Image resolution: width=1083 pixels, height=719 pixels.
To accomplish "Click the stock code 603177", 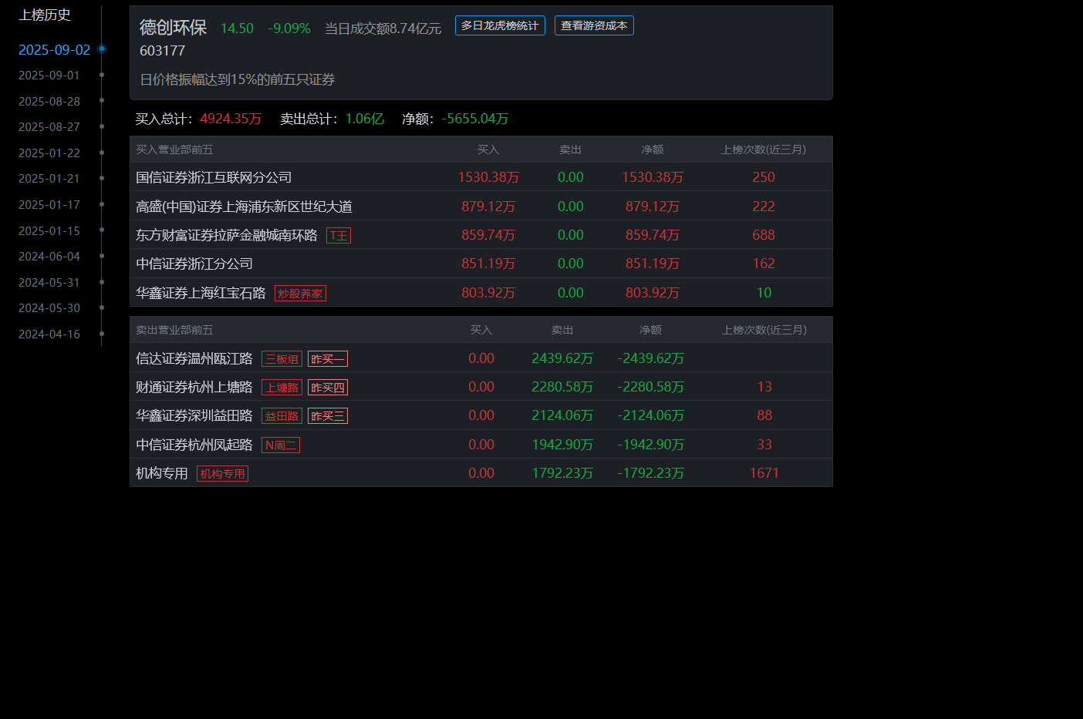I will 163,51.
